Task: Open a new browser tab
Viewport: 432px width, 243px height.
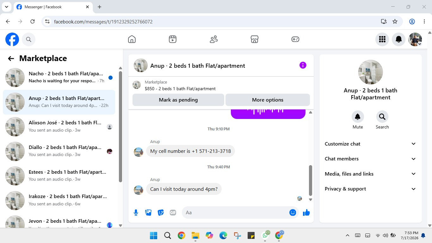Action: (x=99, y=7)
